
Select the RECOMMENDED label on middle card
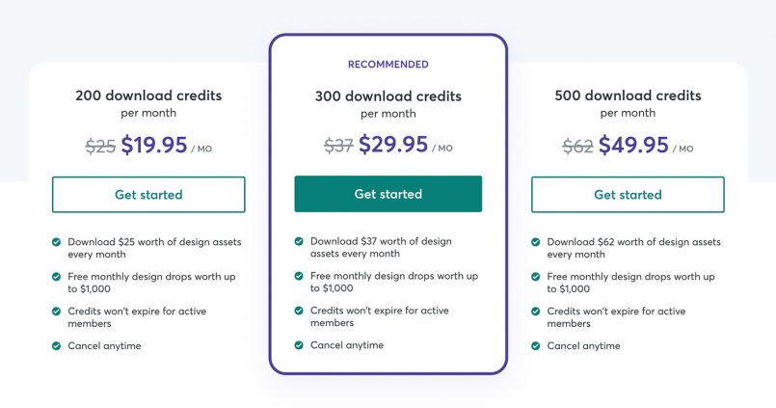pos(388,65)
